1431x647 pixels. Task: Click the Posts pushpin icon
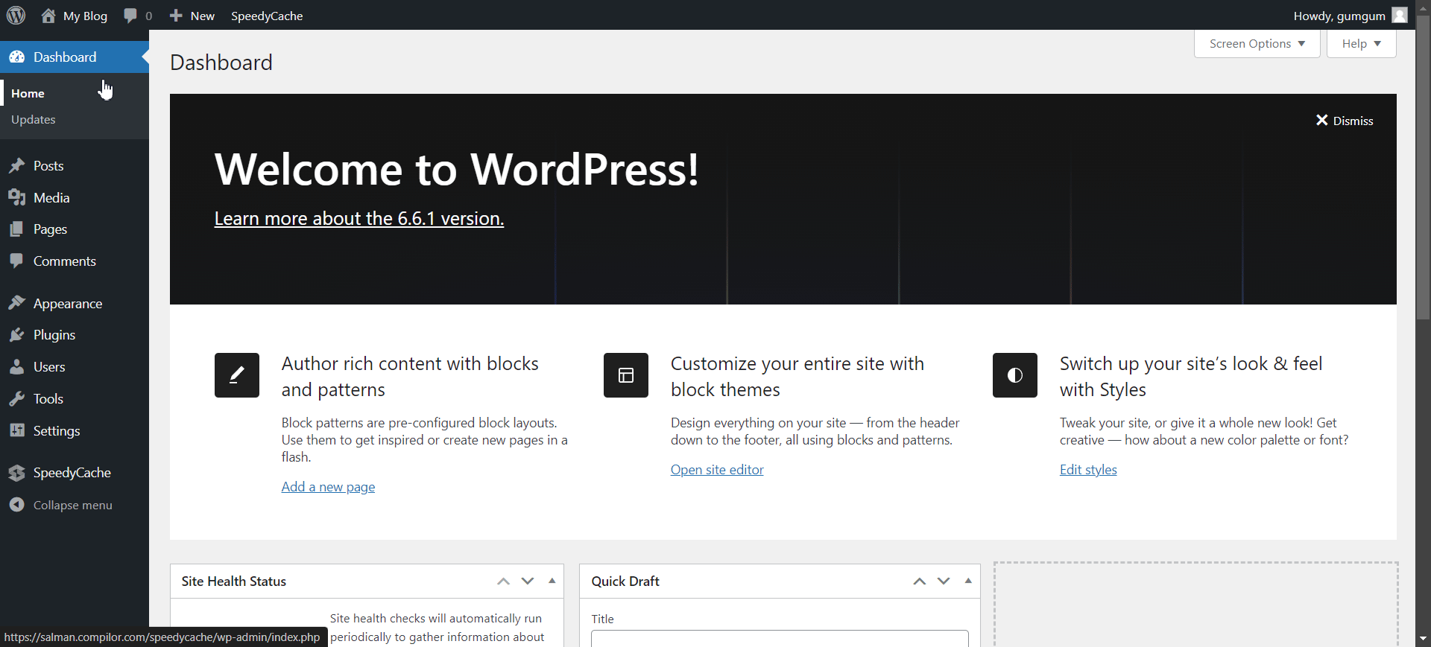[x=17, y=165]
